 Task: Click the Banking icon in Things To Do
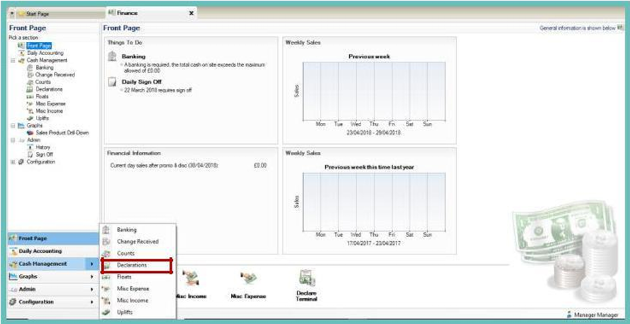[x=112, y=58]
